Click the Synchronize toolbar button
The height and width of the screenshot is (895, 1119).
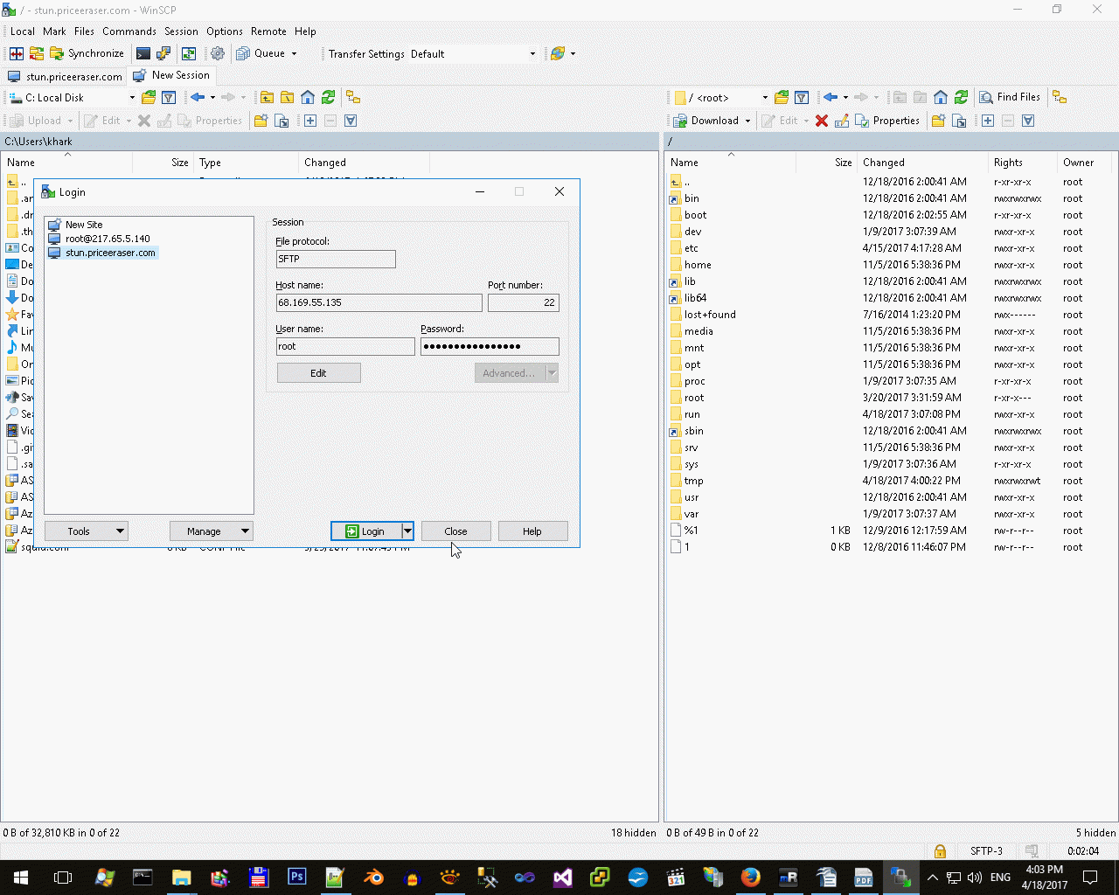pos(87,53)
